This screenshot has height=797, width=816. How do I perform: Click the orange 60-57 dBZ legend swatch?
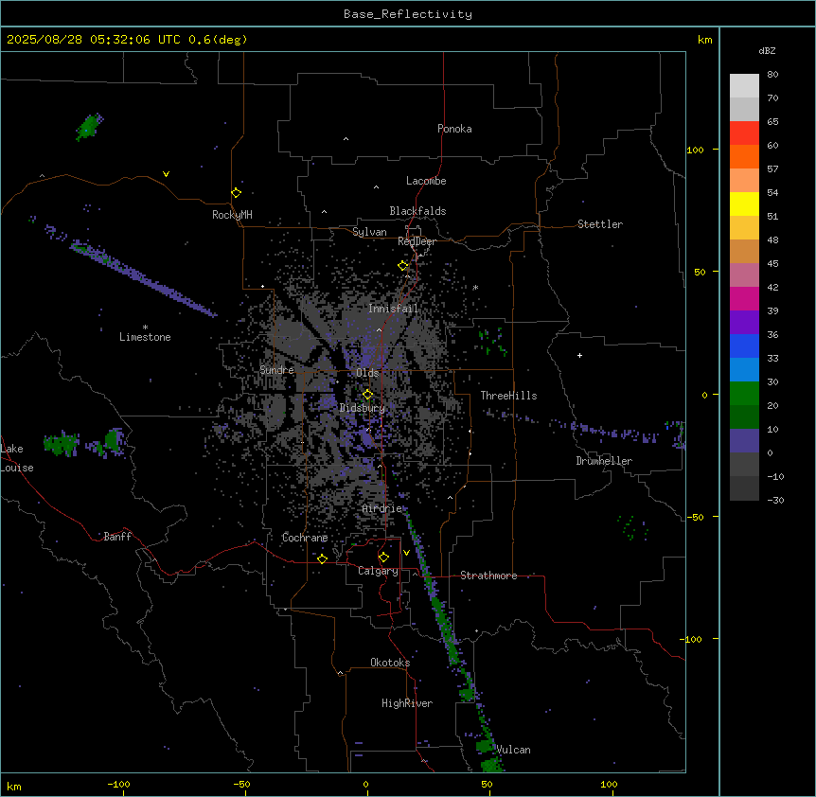tap(744, 156)
